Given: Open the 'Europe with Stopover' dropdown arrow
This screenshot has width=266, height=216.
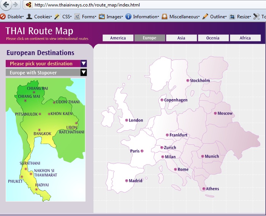Looking at the screenshot, I should coord(84,72).
